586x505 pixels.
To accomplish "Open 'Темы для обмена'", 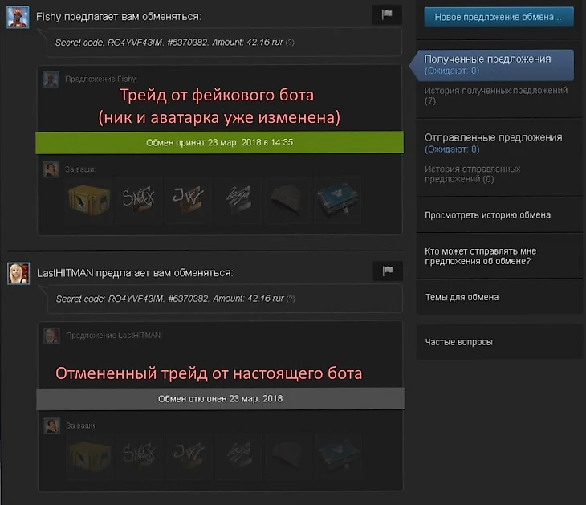I will coord(462,297).
